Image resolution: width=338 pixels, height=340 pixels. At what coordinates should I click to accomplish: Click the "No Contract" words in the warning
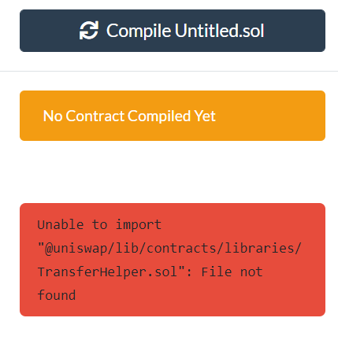tap(84, 116)
